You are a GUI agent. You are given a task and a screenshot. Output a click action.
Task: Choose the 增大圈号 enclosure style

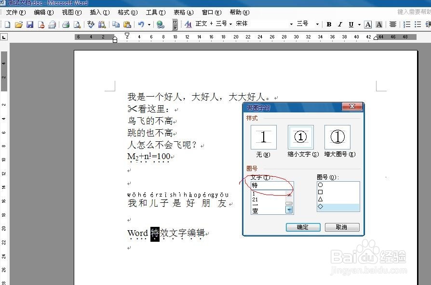(337, 138)
